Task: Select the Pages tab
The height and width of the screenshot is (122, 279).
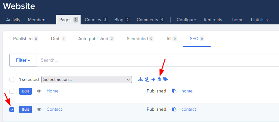Action: pyautogui.click(x=68, y=20)
